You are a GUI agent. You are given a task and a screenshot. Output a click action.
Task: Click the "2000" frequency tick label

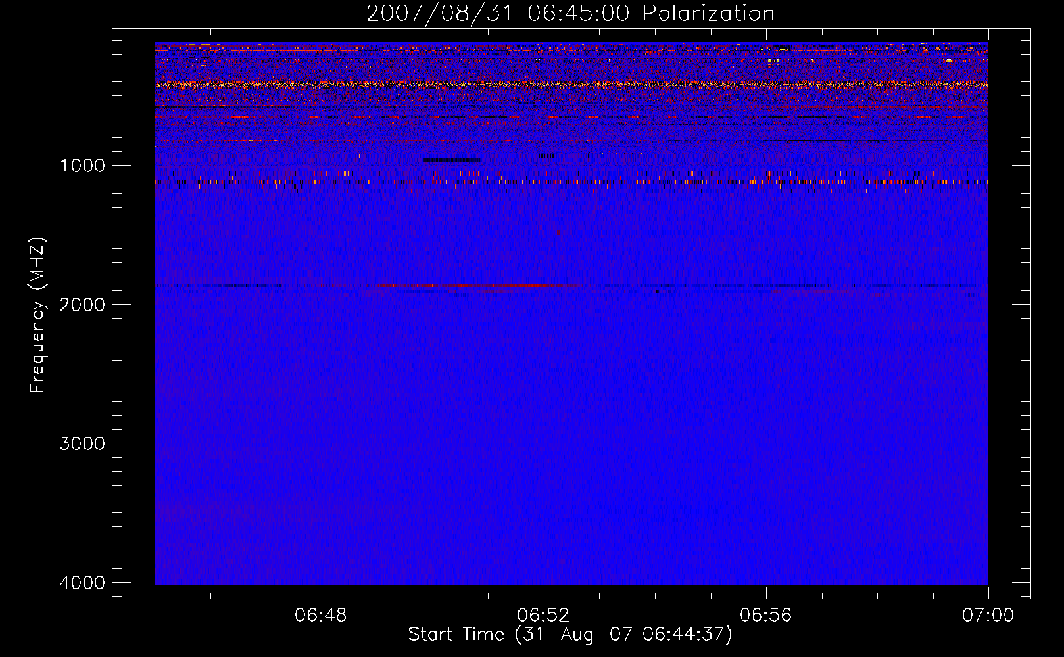pyautogui.click(x=82, y=304)
